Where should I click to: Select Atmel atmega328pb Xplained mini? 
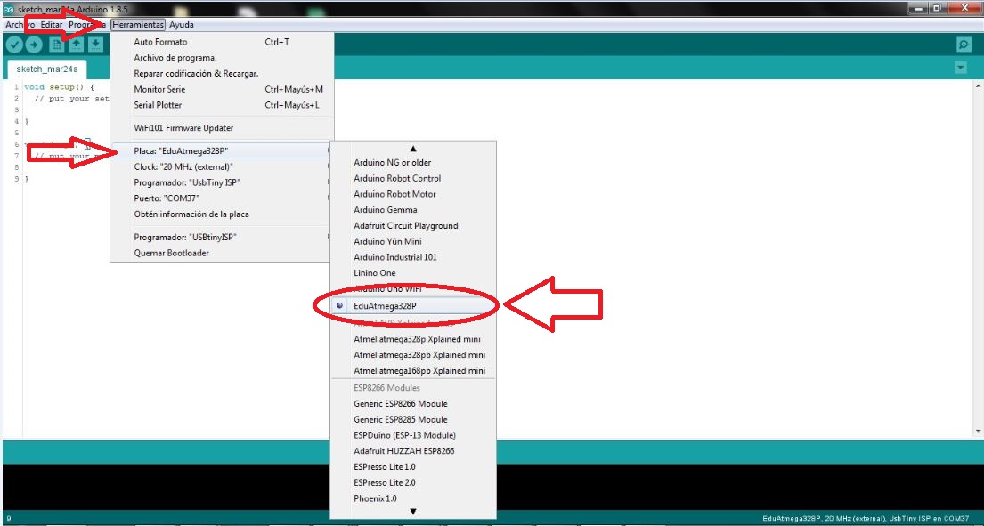click(x=413, y=355)
